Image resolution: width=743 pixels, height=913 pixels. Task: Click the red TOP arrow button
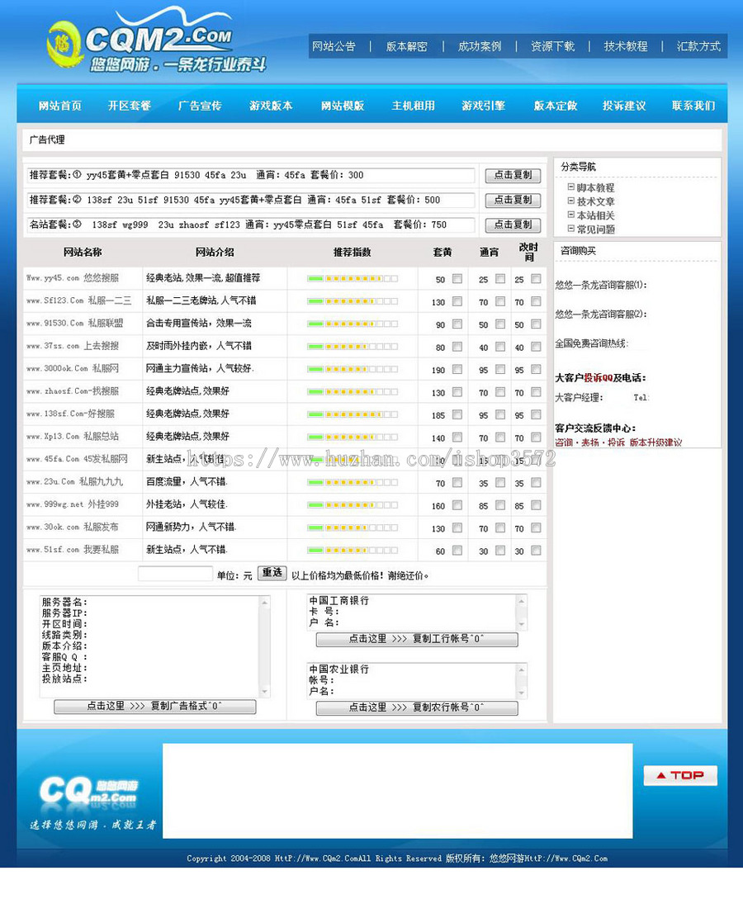point(680,775)
